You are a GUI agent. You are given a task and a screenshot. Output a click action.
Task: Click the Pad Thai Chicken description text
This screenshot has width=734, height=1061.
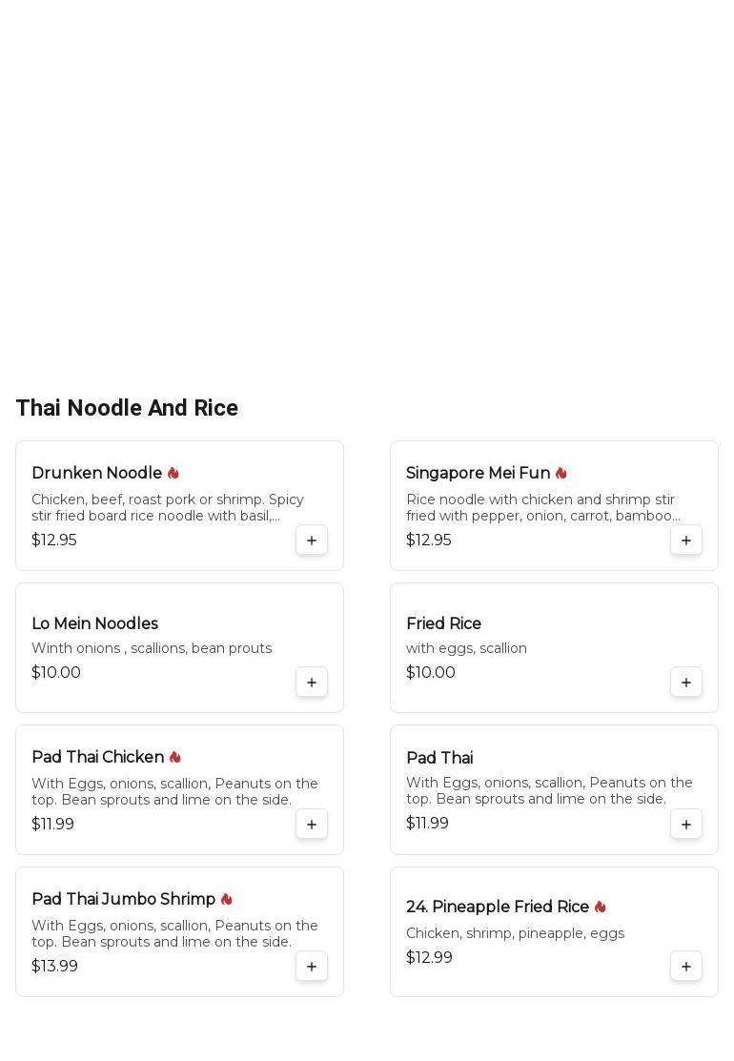pyautogui.click(x=174, y=791)
